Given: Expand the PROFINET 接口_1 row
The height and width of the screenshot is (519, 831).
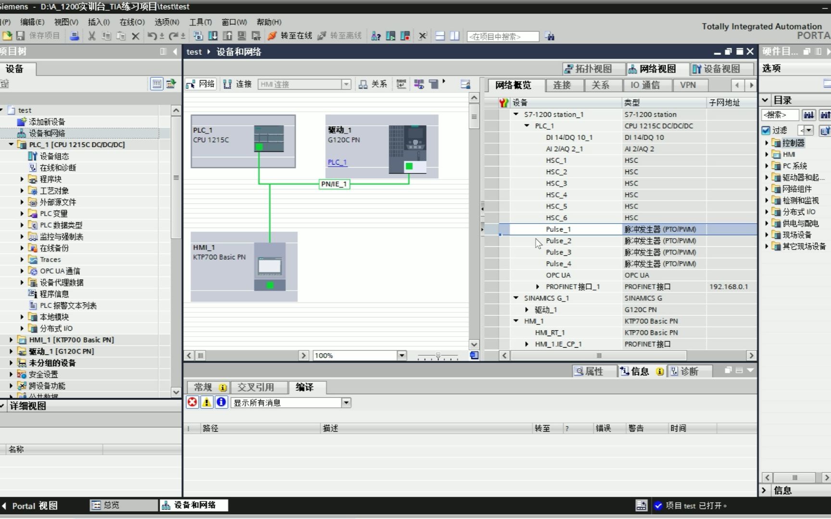Looking at the screenshot, I should 538,287.
